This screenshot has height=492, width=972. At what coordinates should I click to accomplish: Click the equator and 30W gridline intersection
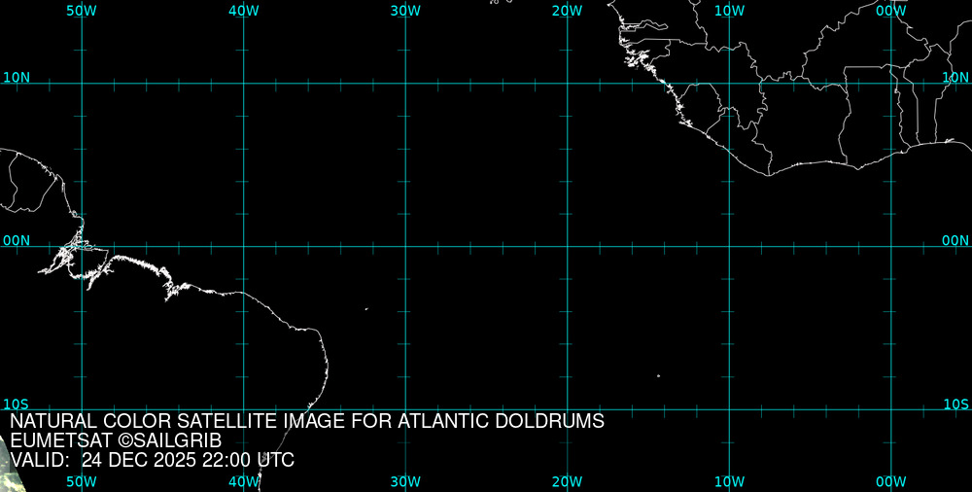[x=405, y=246]
